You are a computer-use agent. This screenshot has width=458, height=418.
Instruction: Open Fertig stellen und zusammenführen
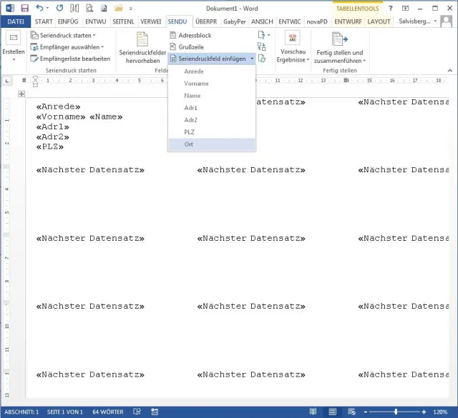pyautogui.click(x=338, y=46)
